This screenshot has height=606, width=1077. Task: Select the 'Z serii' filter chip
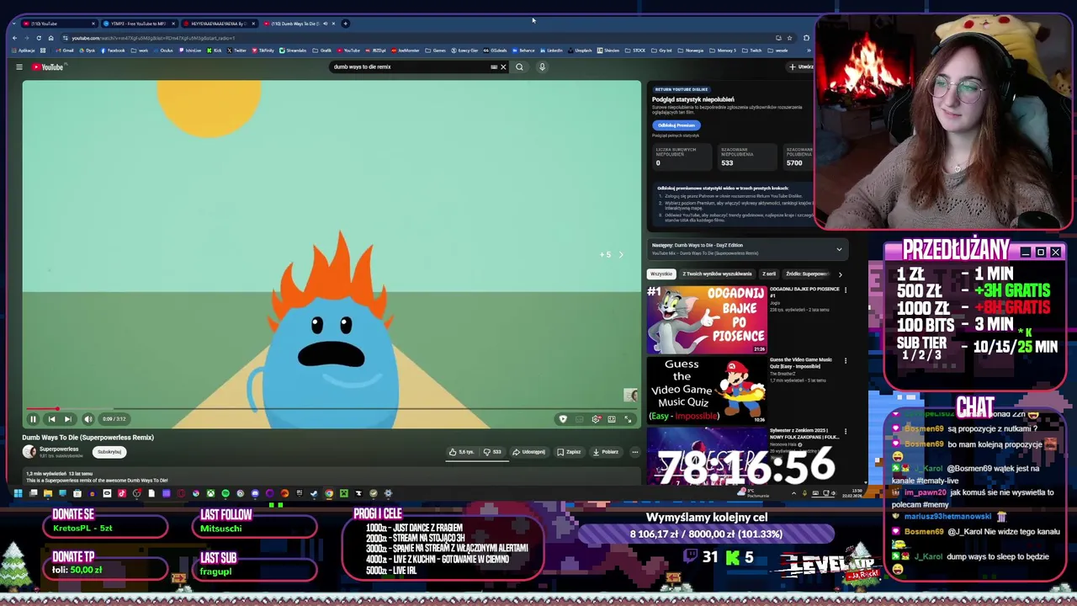tap(769, 274)
